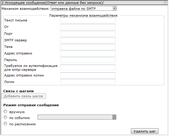This screenshot has width=169, height=136.
Task: Select the по расписанию radio button
Action: pos(5,124)
